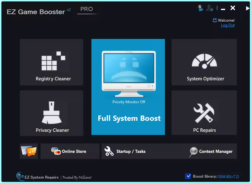Click the sad monitor icon
The image size is (251, 183).
[x=129, y=74]
